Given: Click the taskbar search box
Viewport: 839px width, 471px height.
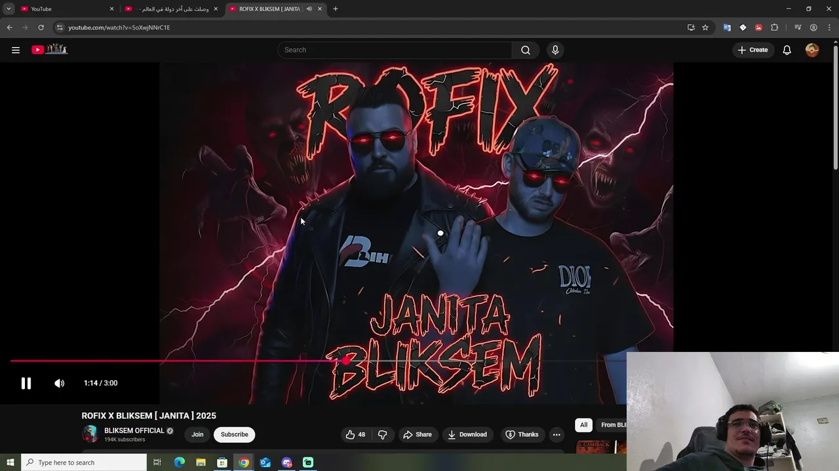Looking at the screenshot, I should pos(84,462).
